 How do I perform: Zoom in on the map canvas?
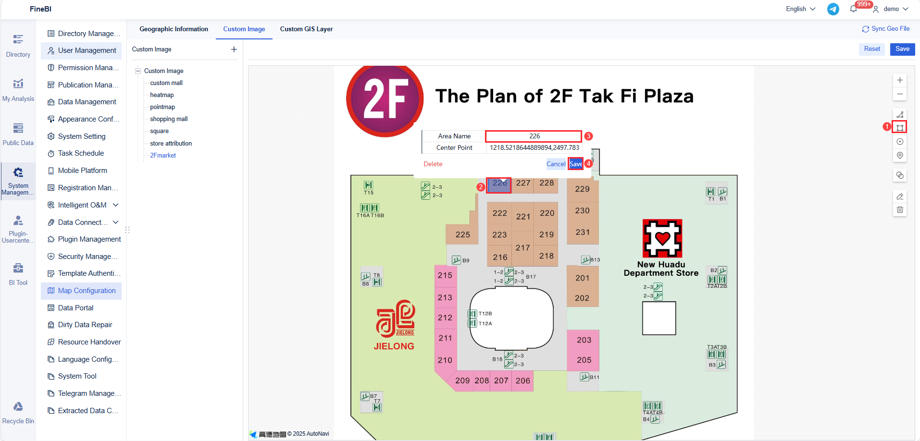[900, 80]
